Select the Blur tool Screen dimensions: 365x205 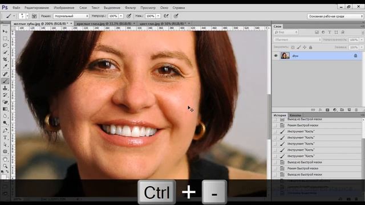[x=5, y=116]
